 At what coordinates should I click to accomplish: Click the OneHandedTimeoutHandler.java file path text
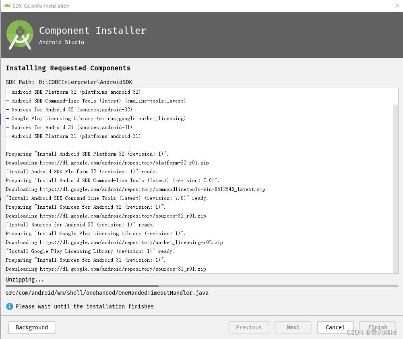(x=107, y=293)
